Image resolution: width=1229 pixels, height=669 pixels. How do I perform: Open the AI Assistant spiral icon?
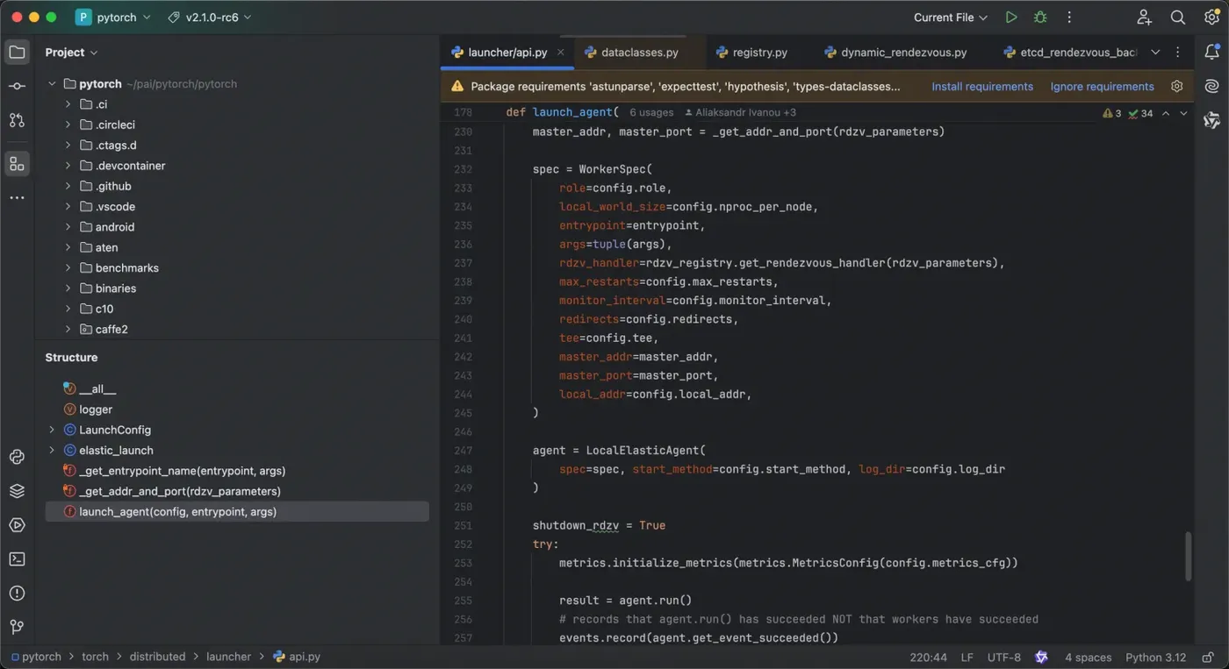coord(1211,86)
